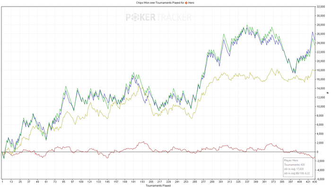The image size is (331, 187).
Task: Click x-axis tick label 301
Action: 221,181
